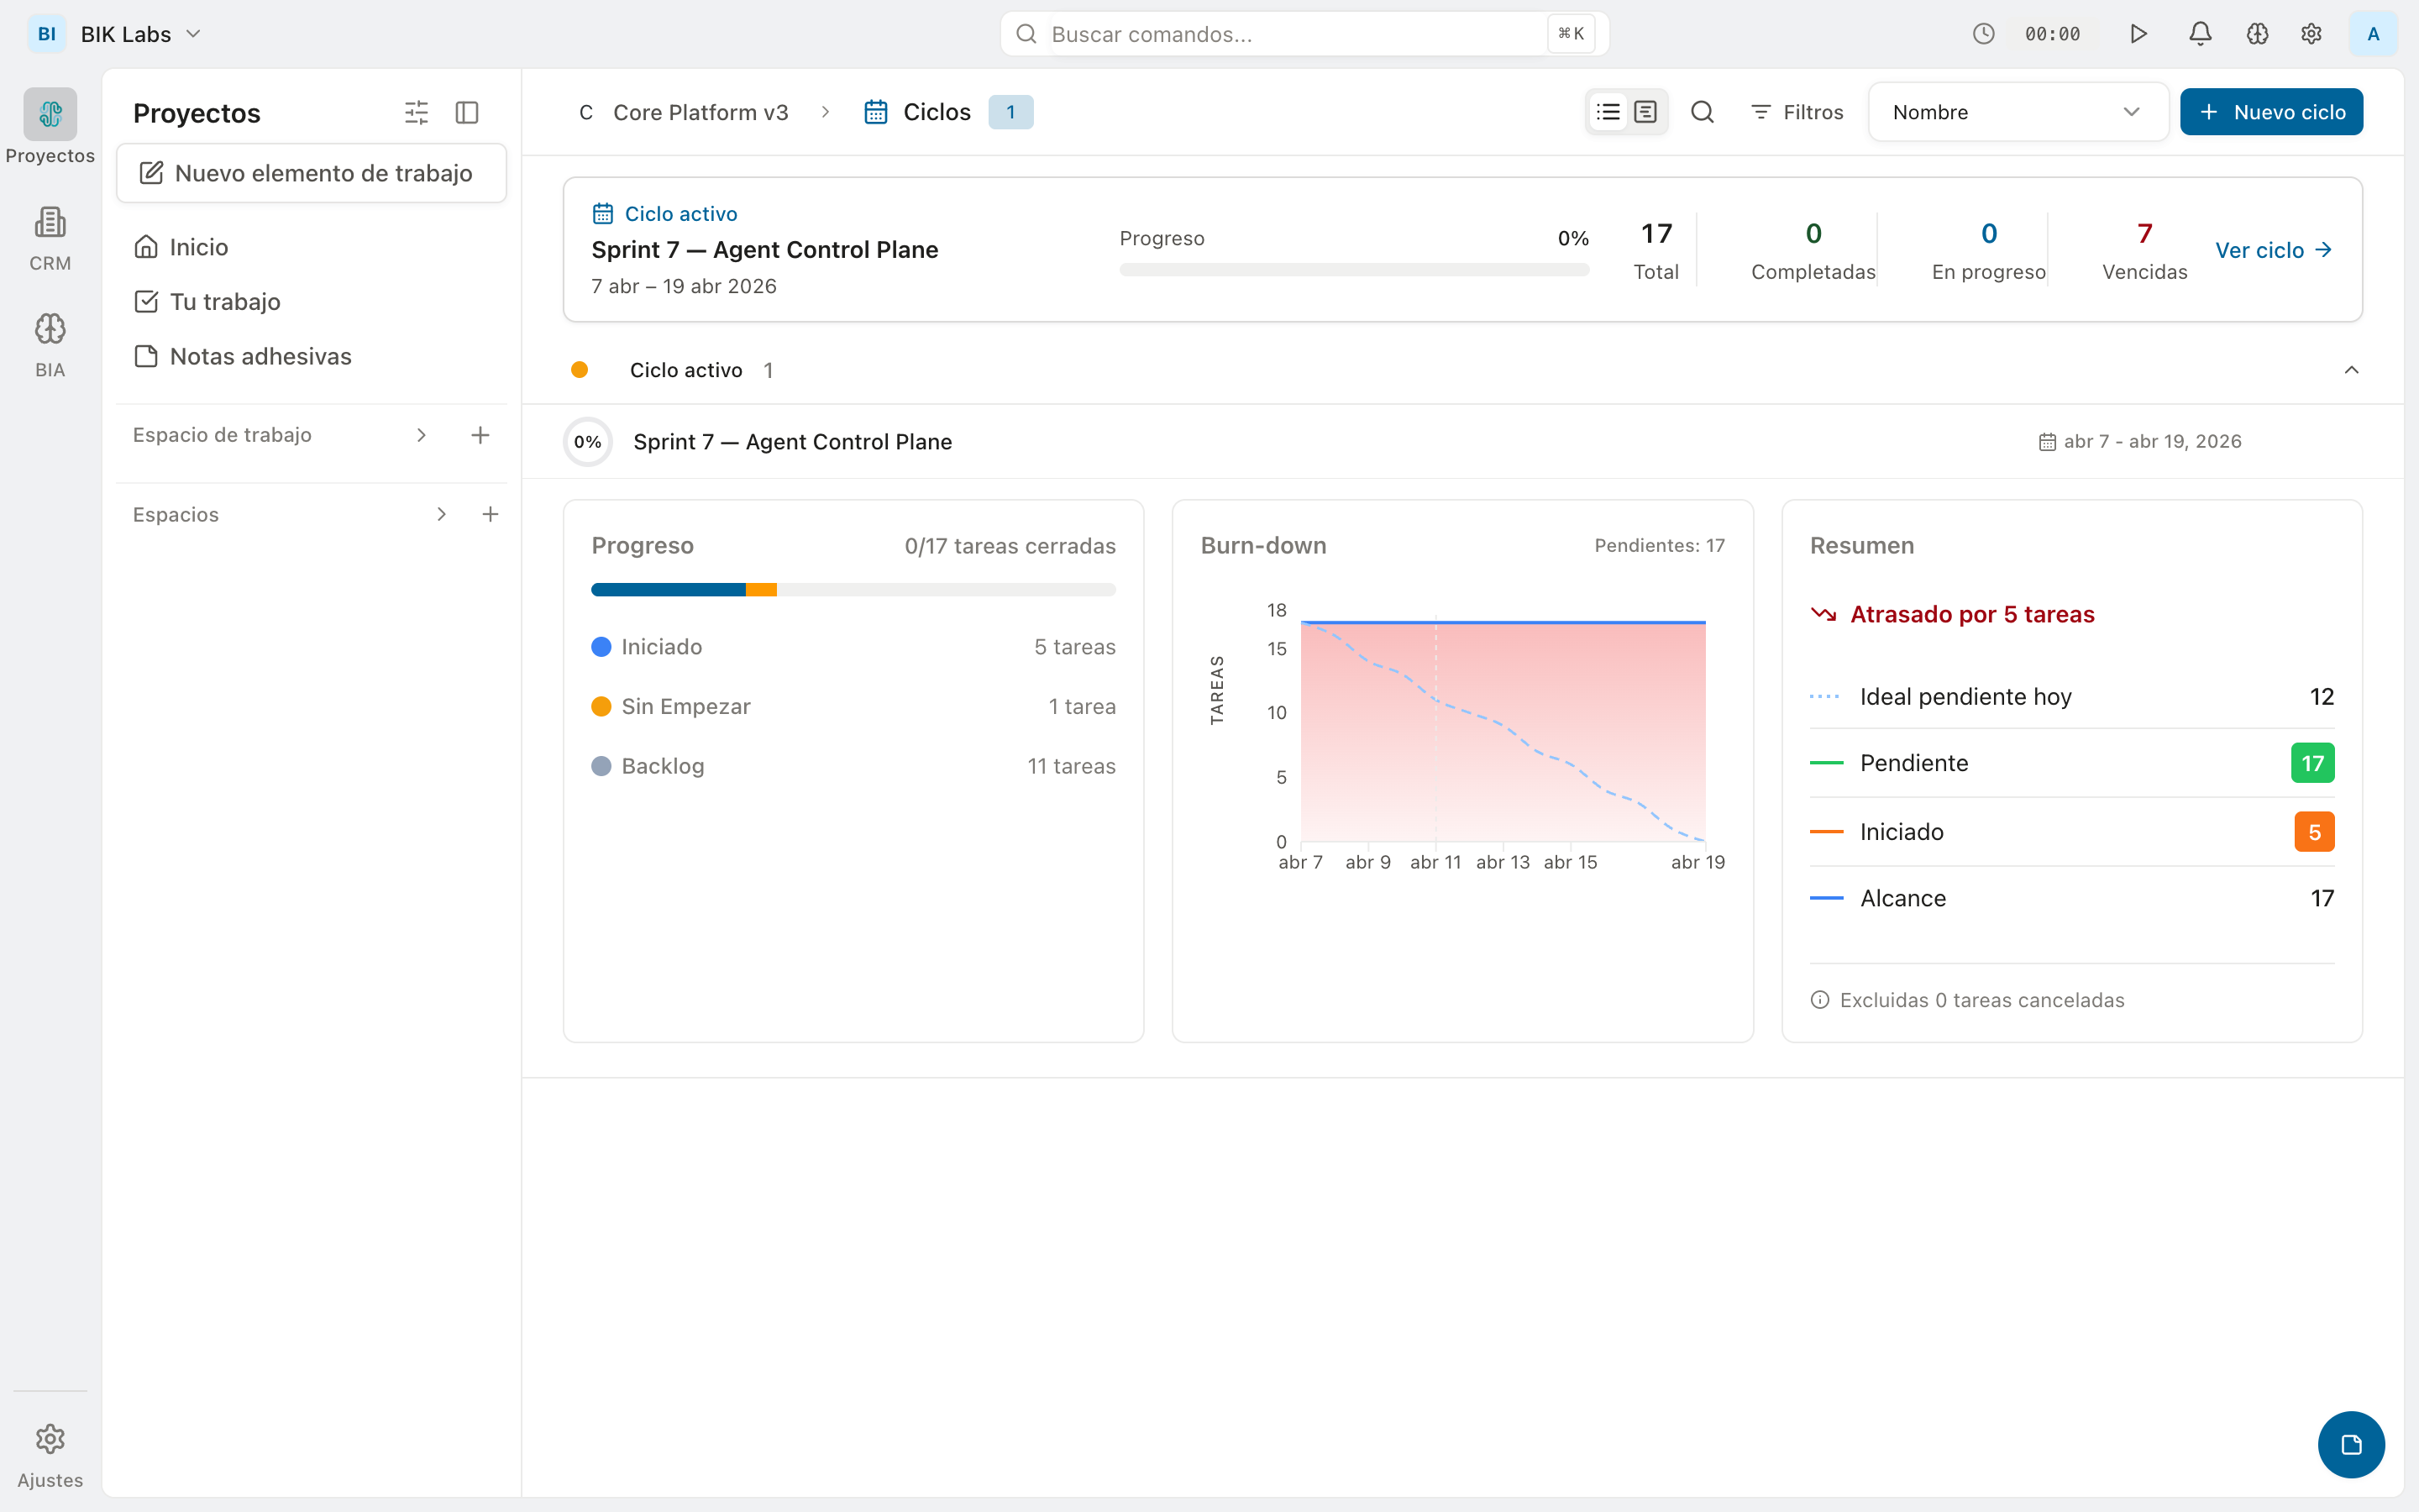Open notifications bell
The width and height of the screenshot is (2419, 1512).
(x=2199, y=33)
